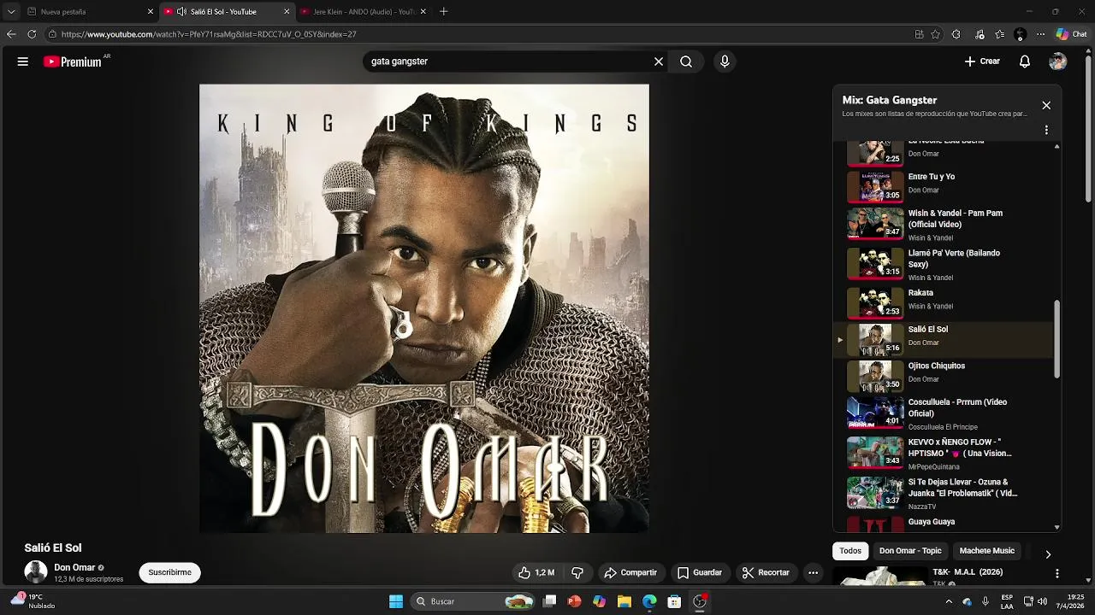The height and width of the screenshot is (615, 1095).
Task: Open Copilot Chat in the browser toolbar
Action: coord(1071,34)
